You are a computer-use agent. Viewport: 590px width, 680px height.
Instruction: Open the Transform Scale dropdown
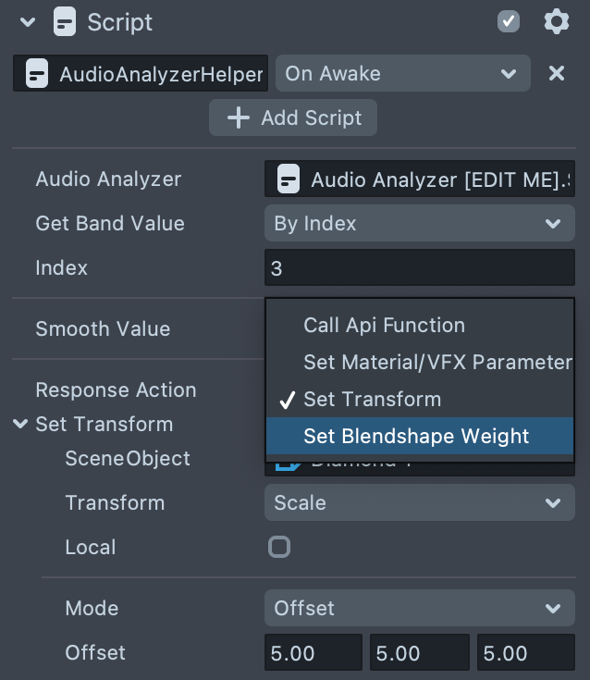click(419, 502)
